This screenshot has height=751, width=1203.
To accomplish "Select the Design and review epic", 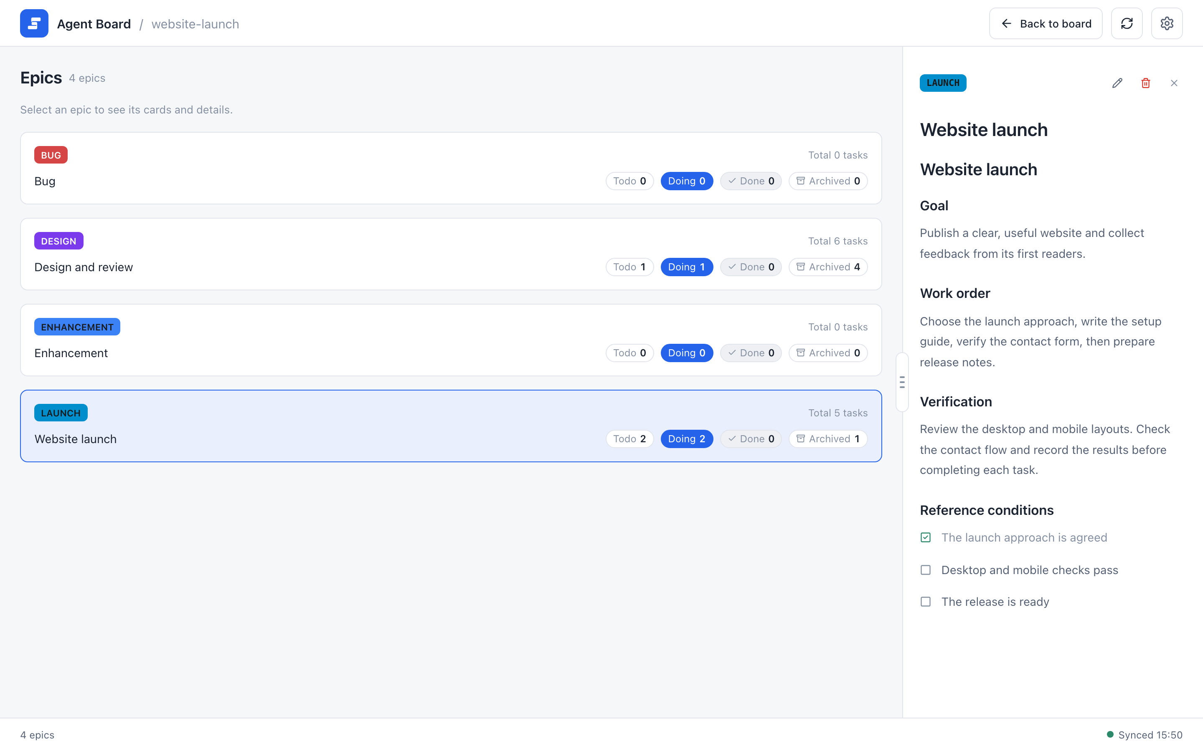I will point(451,254).
